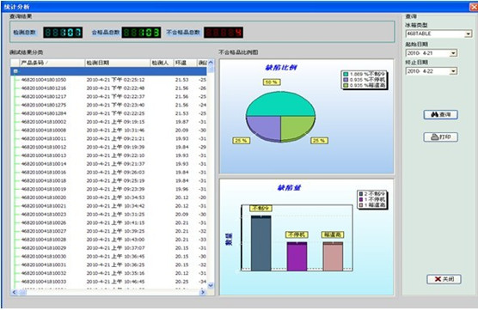Collapse the tree root node in highlighted row

pos(15,71)
